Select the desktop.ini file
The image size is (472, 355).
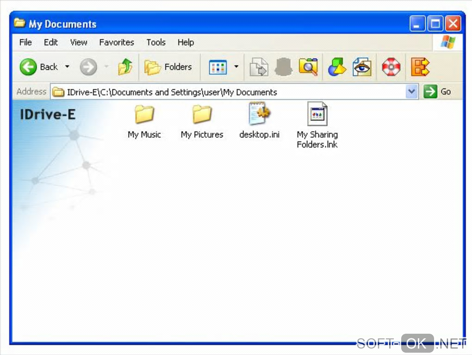(259, 120)
